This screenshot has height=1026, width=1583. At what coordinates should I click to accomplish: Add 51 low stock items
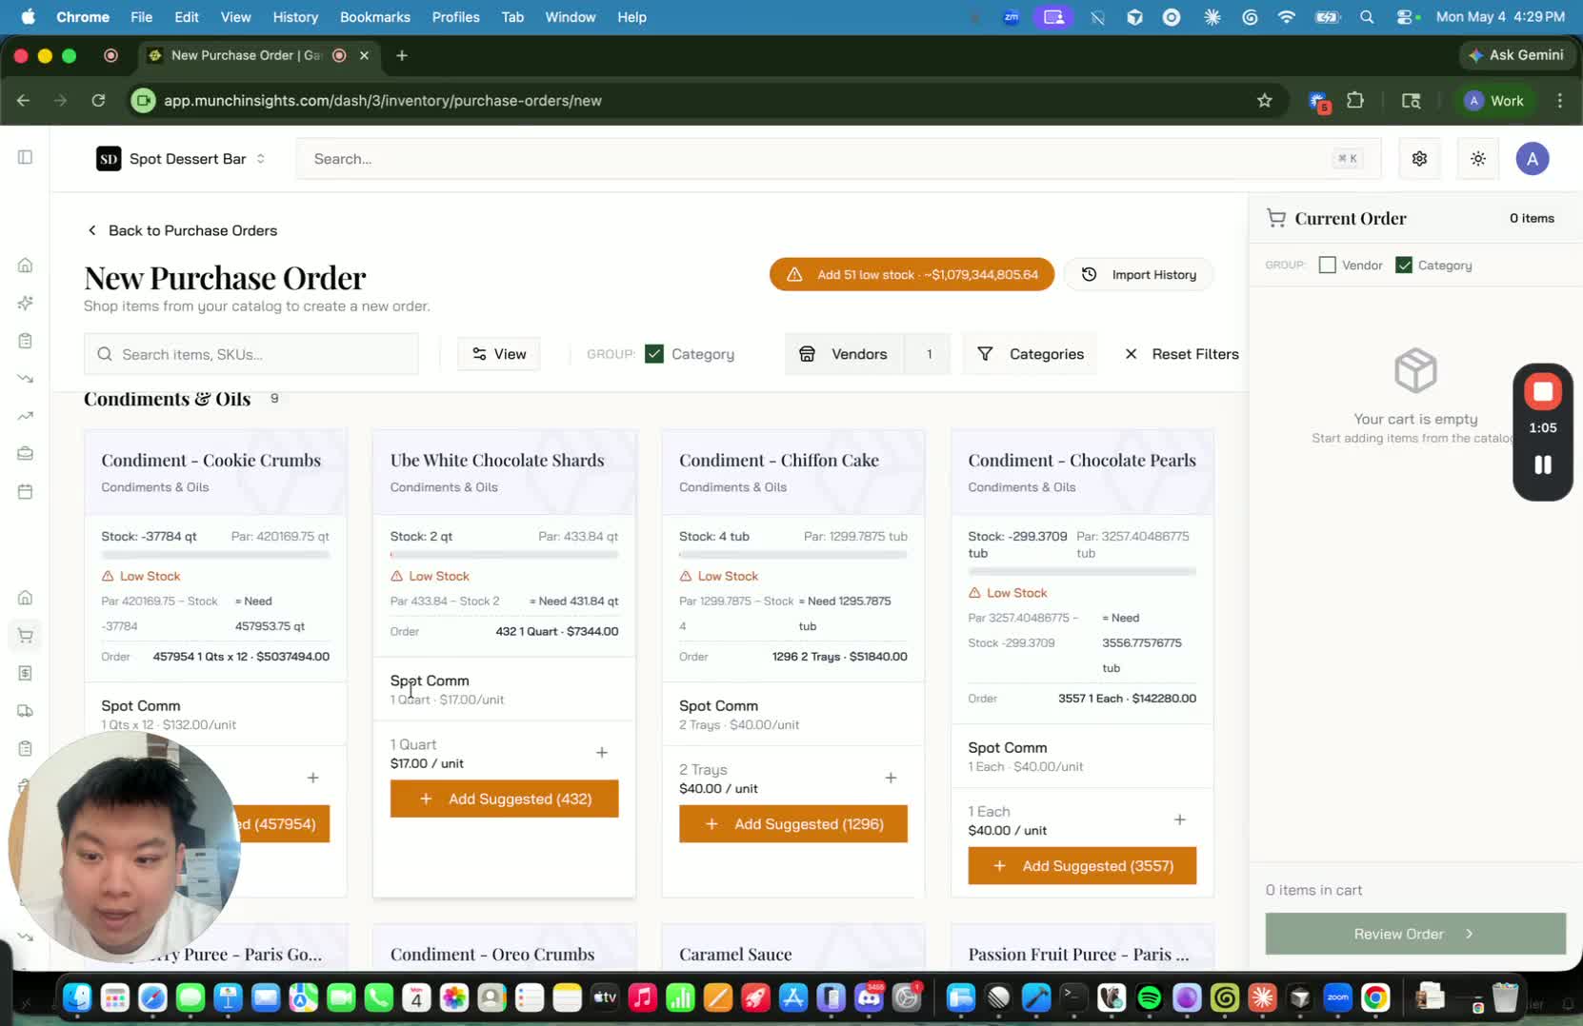(912, 274)
